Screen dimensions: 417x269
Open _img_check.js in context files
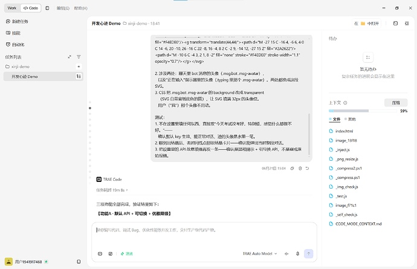(x=344, y=187)
